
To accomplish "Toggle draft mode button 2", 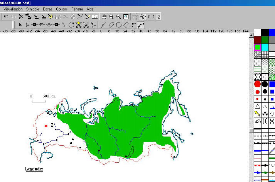I will click(159, 17).
